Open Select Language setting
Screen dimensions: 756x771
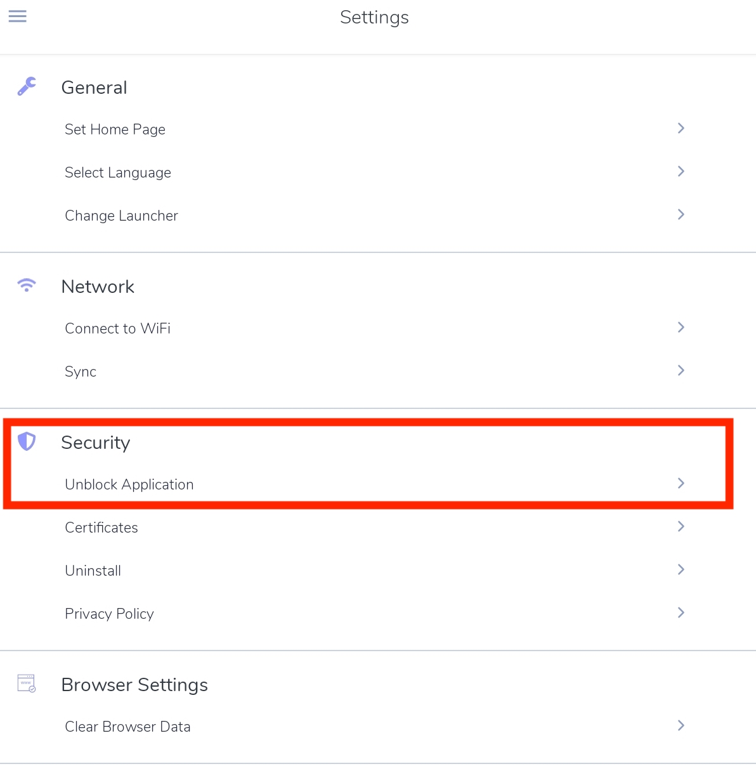(375, 172)
